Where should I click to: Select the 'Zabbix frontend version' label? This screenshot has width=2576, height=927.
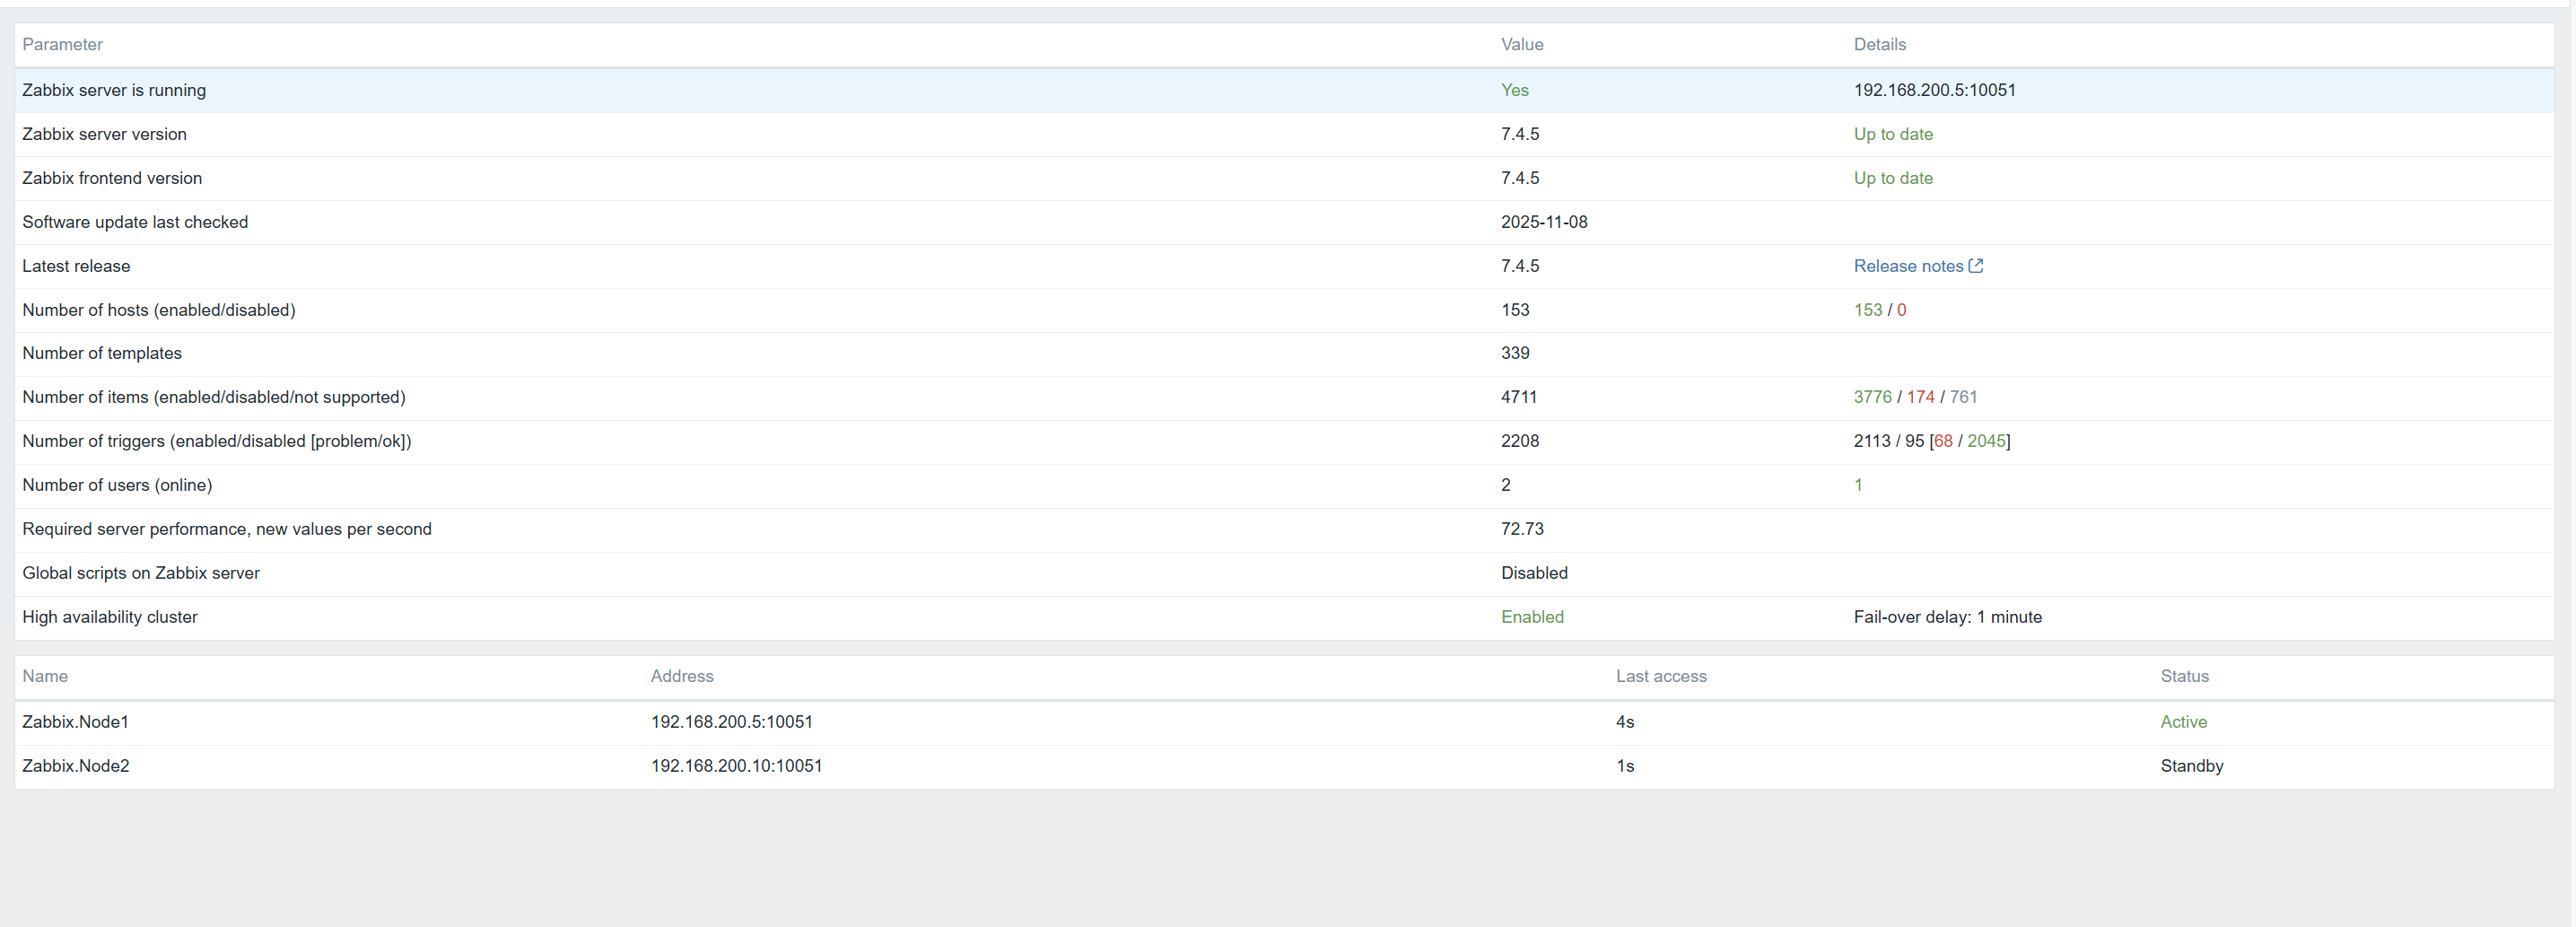(x=112, y=178)
